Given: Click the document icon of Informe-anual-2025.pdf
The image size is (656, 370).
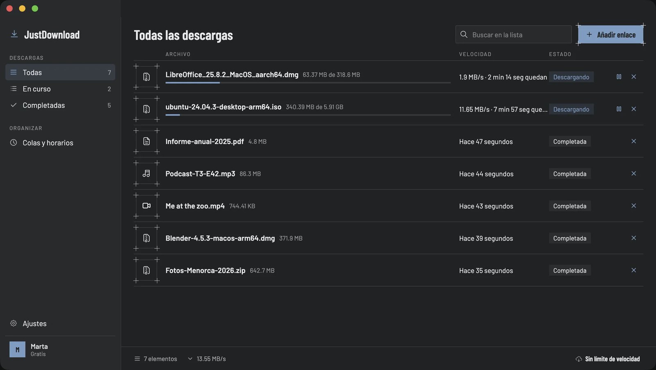Looking at the screenshot, I should click(x=146, y=141).
